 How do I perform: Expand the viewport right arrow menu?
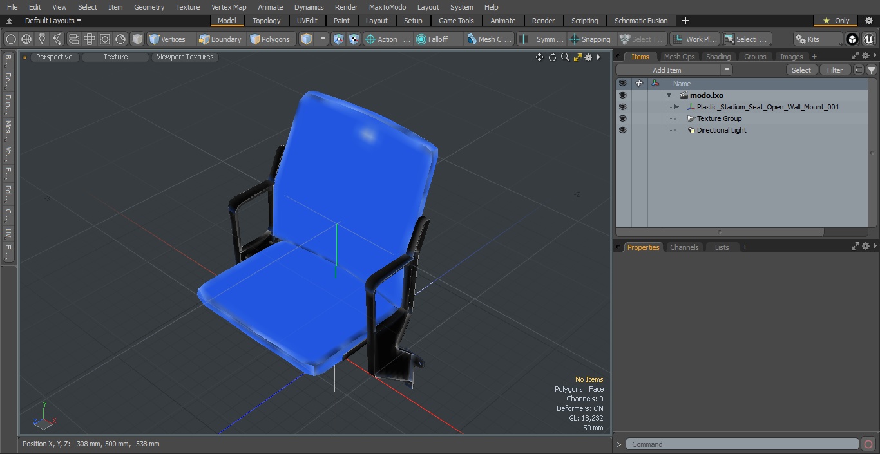pos(598,57)
